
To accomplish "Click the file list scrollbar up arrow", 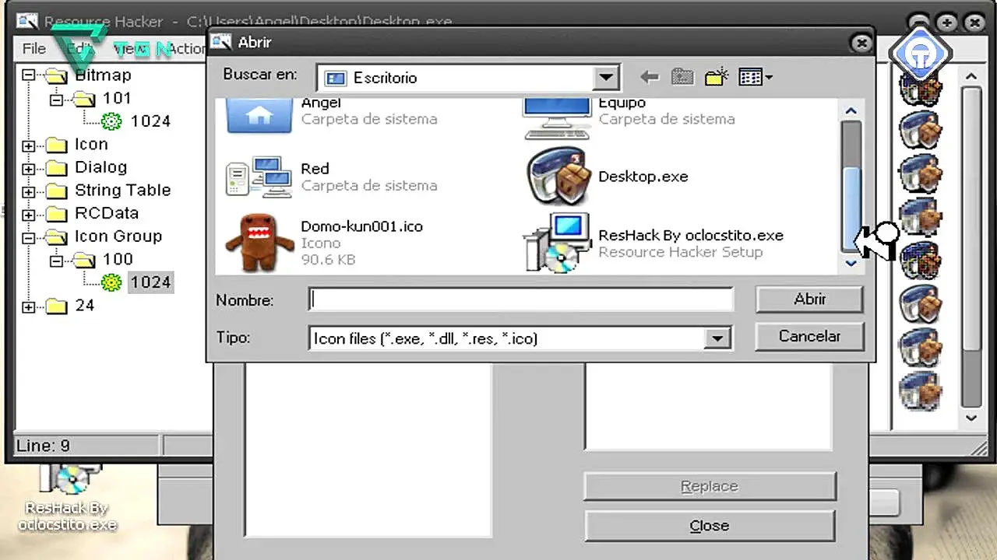I will click(x=851, y=110).
